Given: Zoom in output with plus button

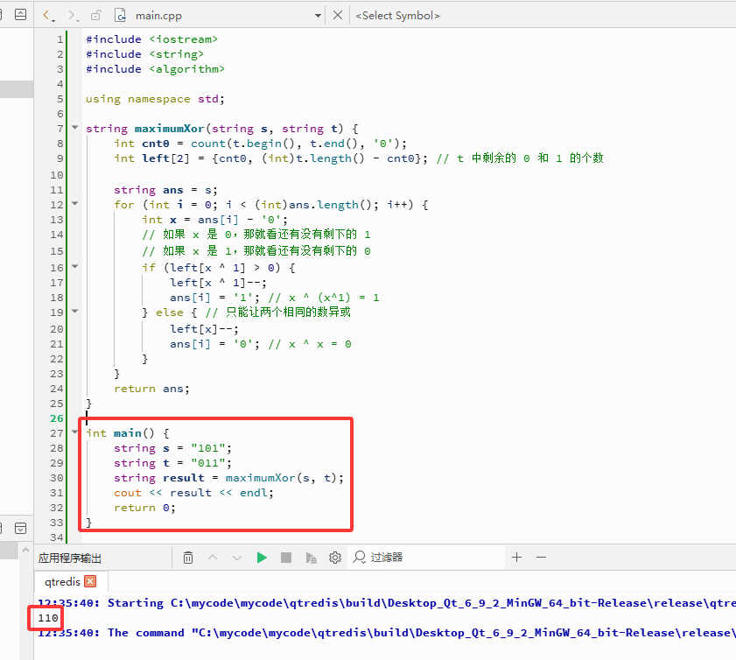Looking at the screenshot, I should (x=517, y=558).
